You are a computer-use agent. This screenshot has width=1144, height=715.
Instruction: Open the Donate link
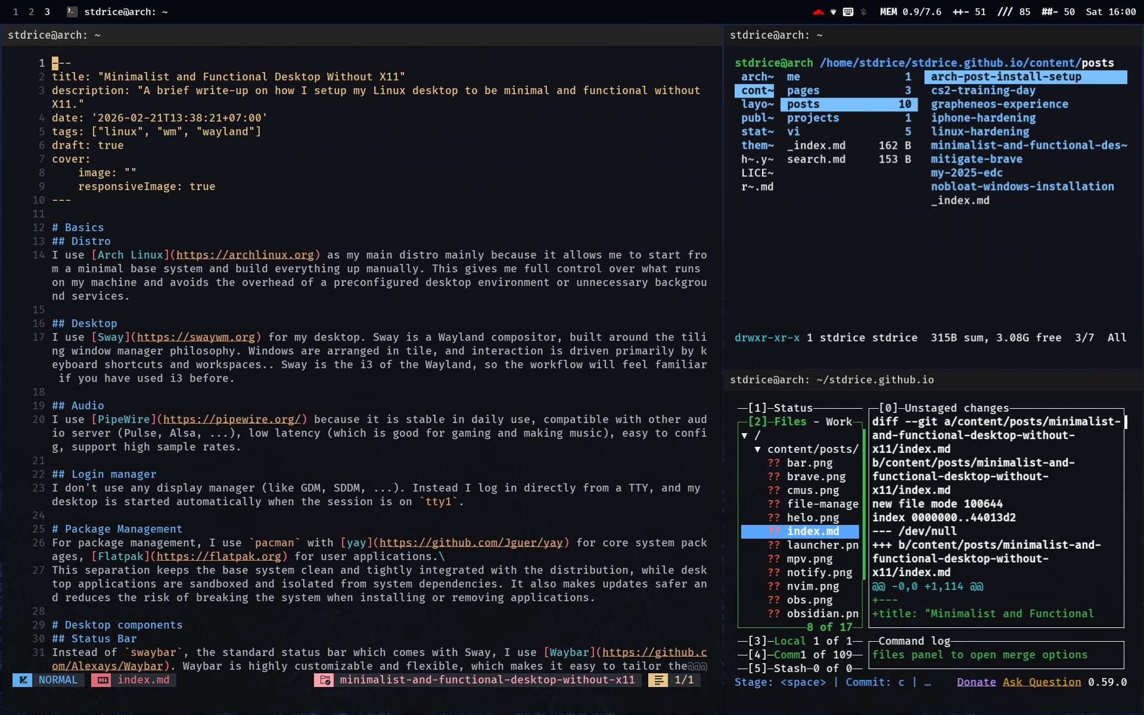[976, 682]
